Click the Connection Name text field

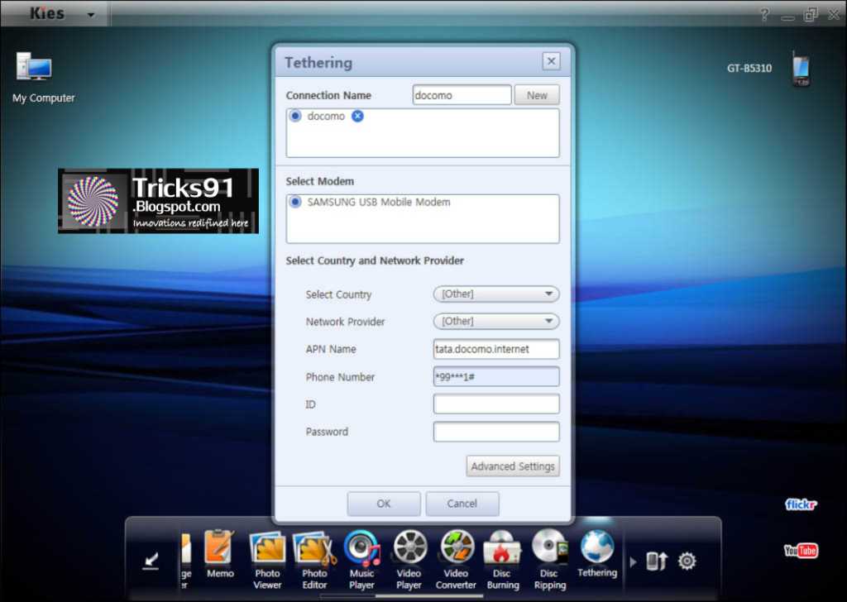[x=462, y=95]
